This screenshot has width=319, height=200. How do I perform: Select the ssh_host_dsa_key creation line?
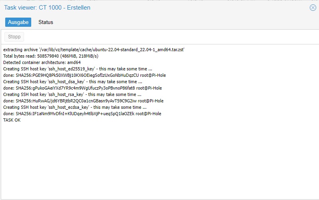pyautogui.click(x=72, y=82)
